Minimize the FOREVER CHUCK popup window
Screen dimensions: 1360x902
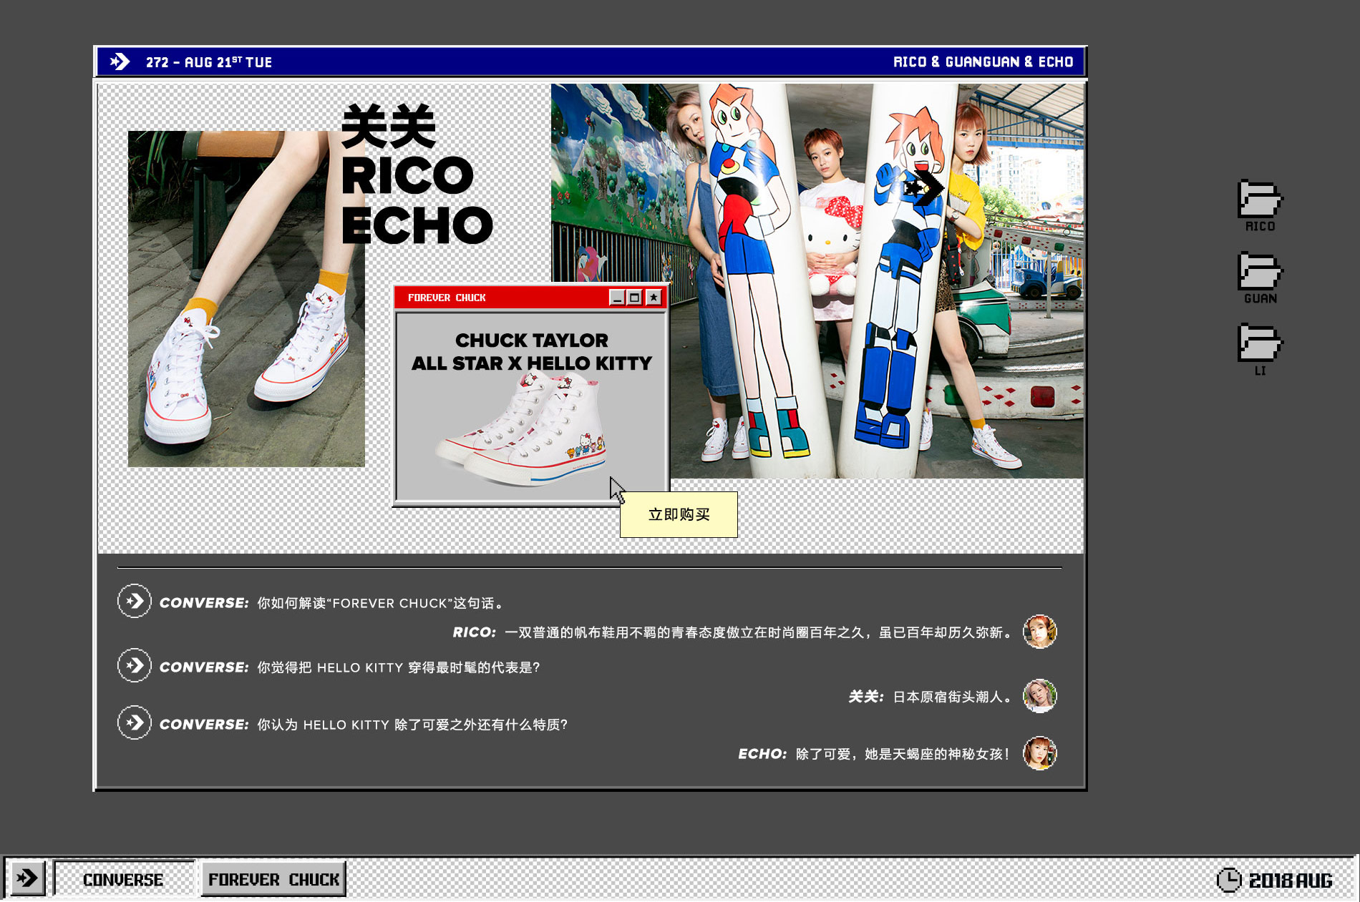pos(617,298)
